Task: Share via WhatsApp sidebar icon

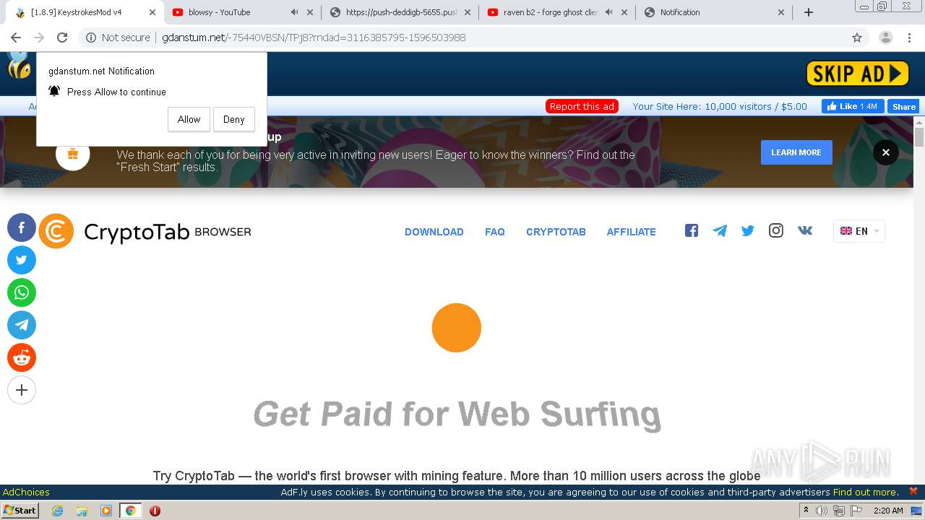Action: [x=22, y=292]
